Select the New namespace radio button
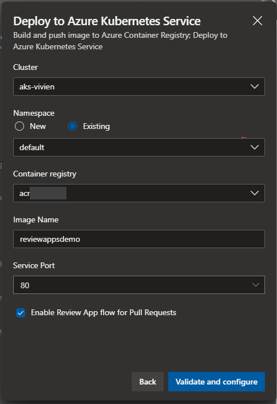Viewport: 277px width, 404px height. (19, 126)
